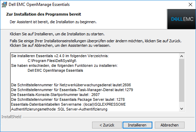The image size is (196, 132).
Task: Start installation with Installieren button
Action: tap(137, 125)
